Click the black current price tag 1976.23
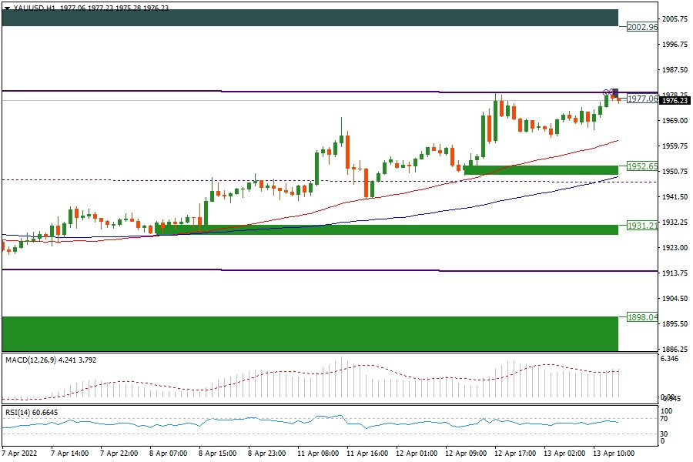The image size is (693, 462). click(675, 100)
